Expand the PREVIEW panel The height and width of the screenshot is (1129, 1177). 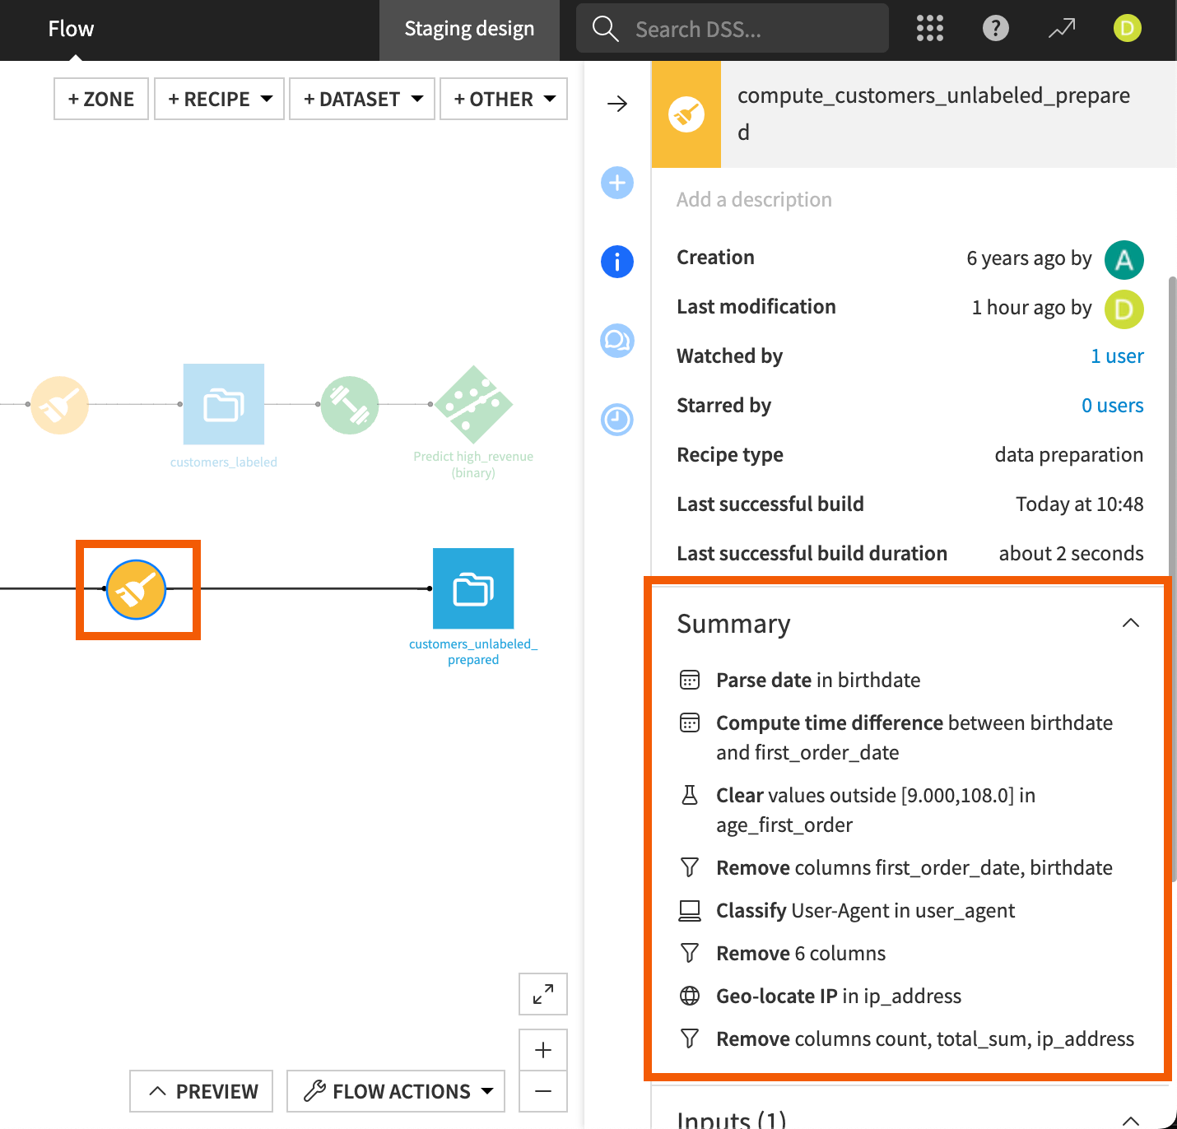point(202,1091)
